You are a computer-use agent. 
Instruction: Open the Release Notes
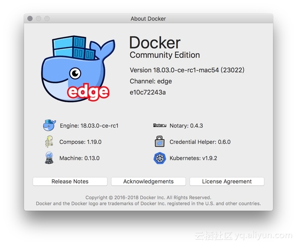click(x=70, y=181)
